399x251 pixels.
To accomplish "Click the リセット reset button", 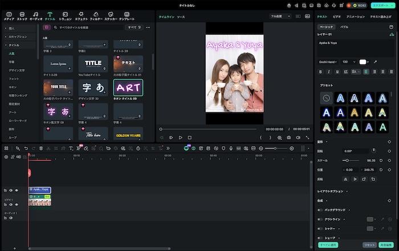I will tap(369, 245).
